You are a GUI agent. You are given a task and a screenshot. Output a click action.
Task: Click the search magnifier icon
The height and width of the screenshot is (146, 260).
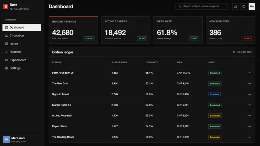[x=180, y=6]
